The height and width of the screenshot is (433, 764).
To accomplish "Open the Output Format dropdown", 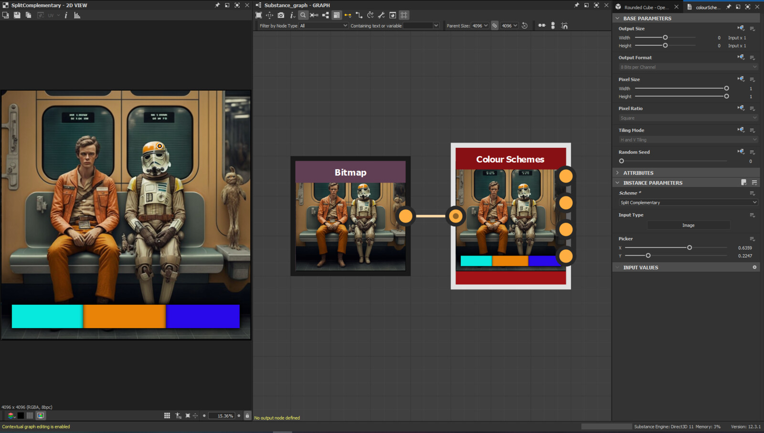I will 688,67.
